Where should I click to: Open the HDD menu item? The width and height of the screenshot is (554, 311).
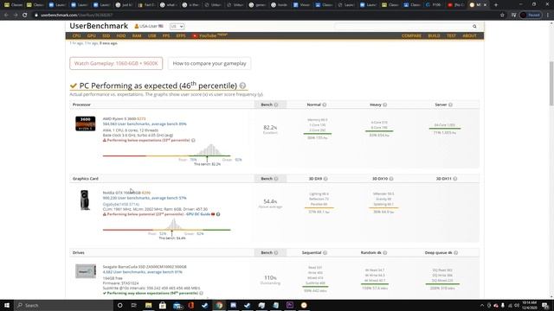click(121, 36)
